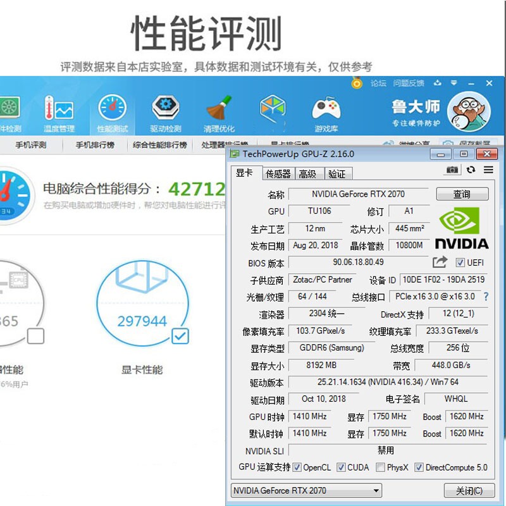
Task: Toggle the CUDA checkbox
Action: [341, 467]
